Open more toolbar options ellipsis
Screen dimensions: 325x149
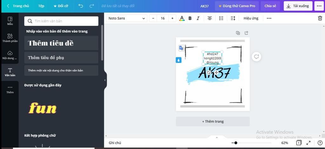pyautogui.click(x=269, y=18)
